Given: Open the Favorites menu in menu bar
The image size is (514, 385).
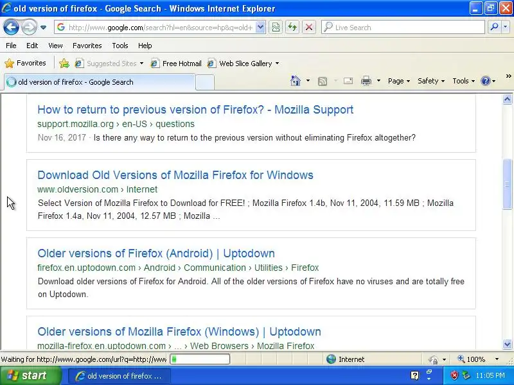Looking at the screenshot, I should coord(87,46).
